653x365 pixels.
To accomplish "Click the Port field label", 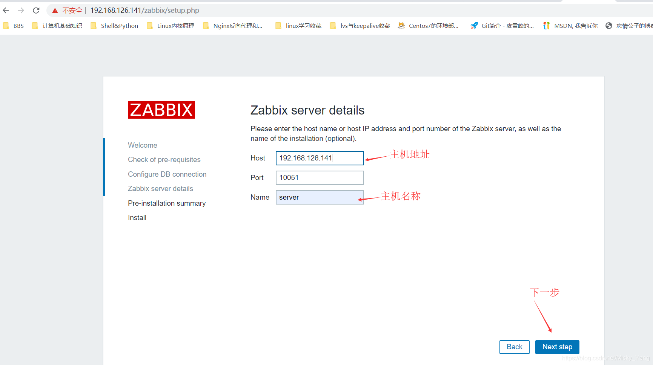I will [257, 178].
